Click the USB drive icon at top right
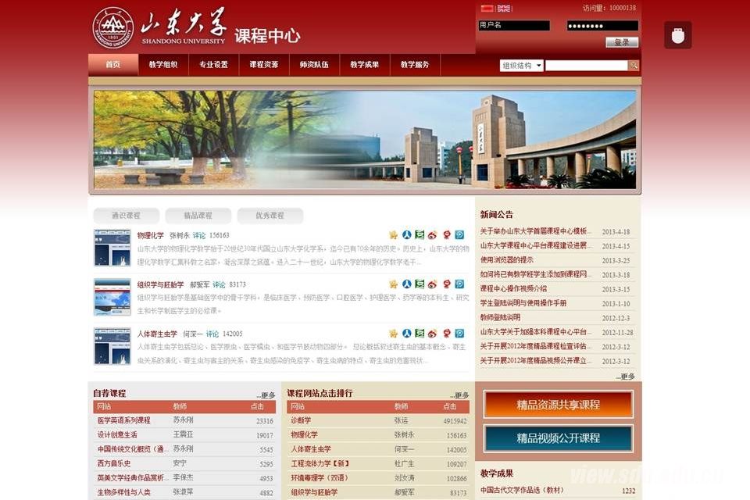Image resolution: width=750 pixels, height=500 pixels. pos(677,35)
